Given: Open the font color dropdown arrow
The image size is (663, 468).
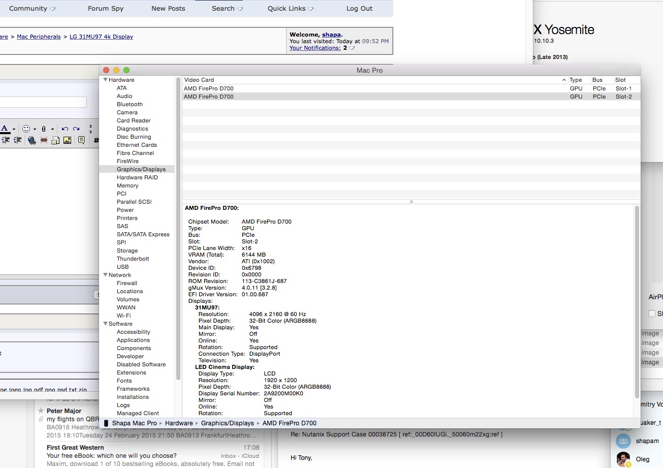Looking at the screenshot, I should point(14,129).
